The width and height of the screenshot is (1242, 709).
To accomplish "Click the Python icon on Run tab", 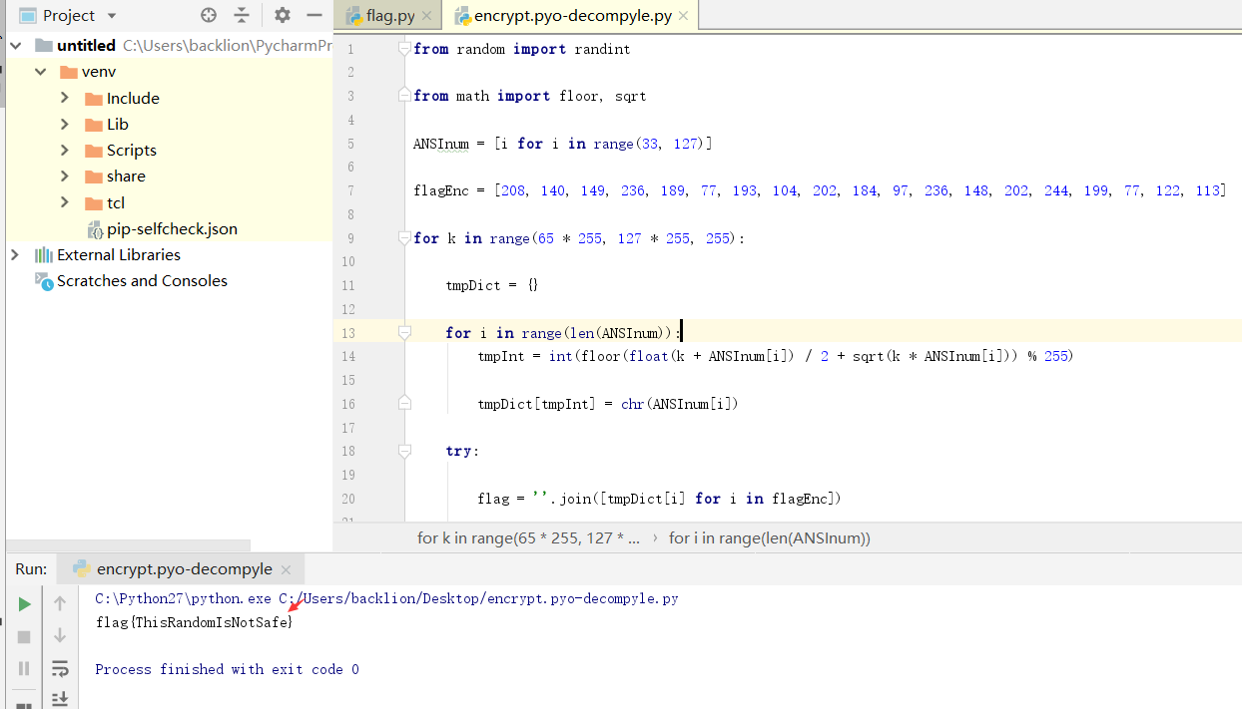I will [82, 569].
